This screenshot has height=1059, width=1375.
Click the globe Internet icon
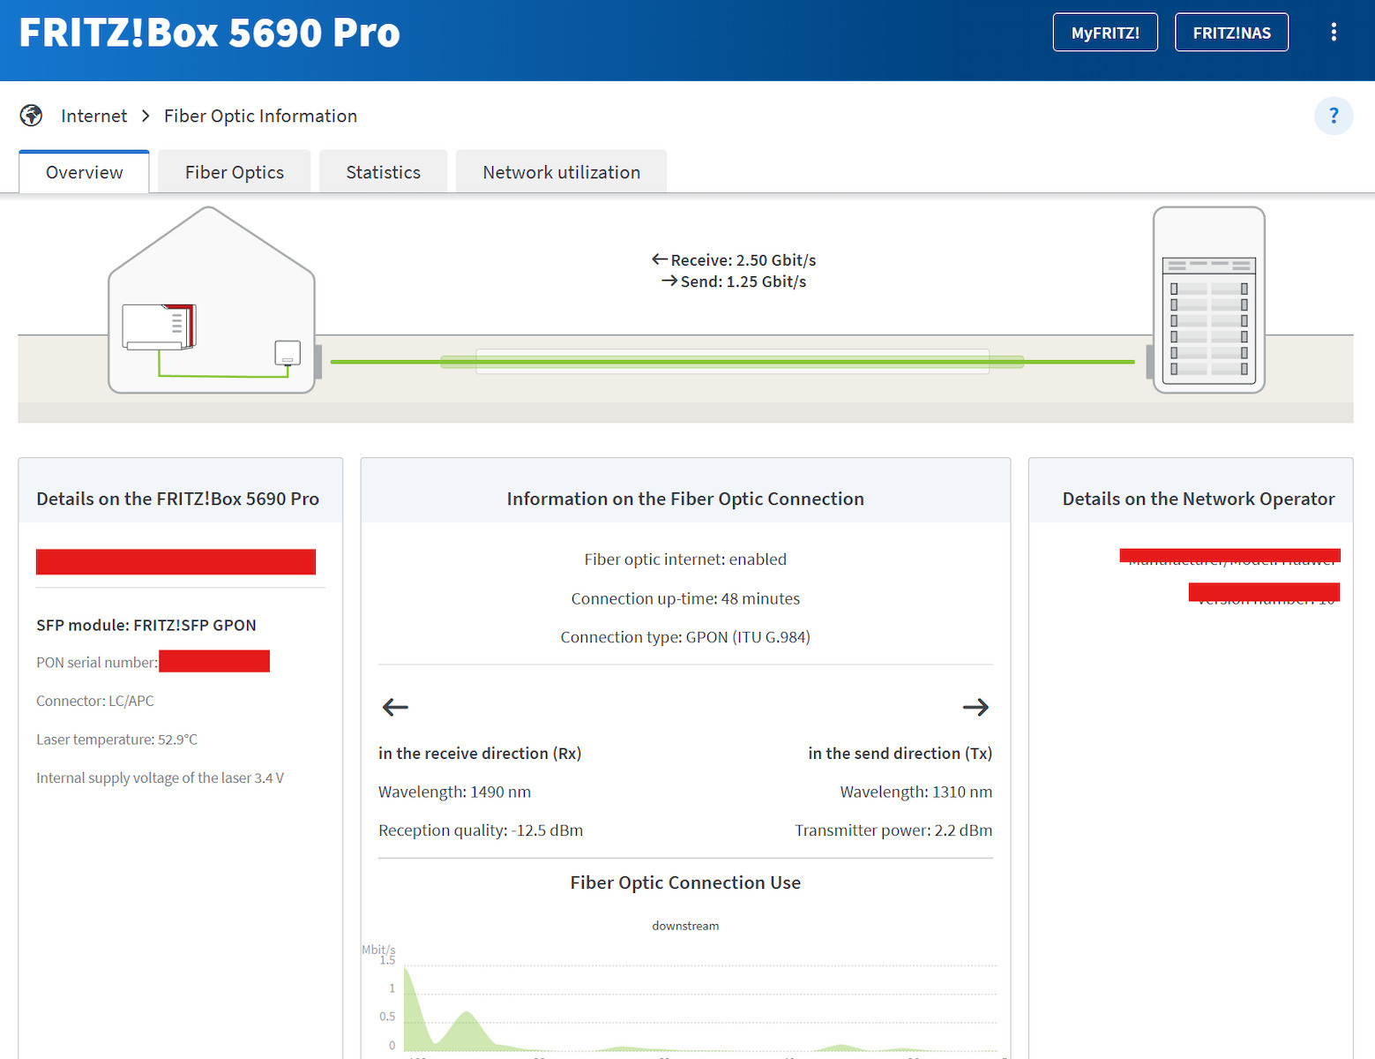31,116
